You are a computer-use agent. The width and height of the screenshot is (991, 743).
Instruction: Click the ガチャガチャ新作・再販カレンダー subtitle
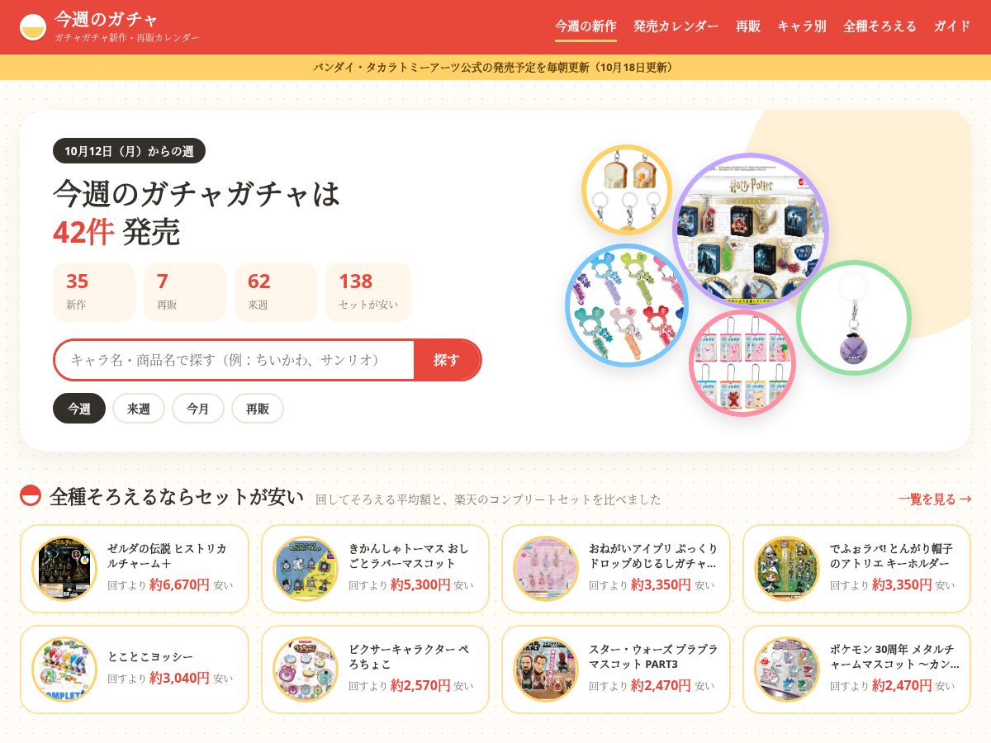click(127, 38)
